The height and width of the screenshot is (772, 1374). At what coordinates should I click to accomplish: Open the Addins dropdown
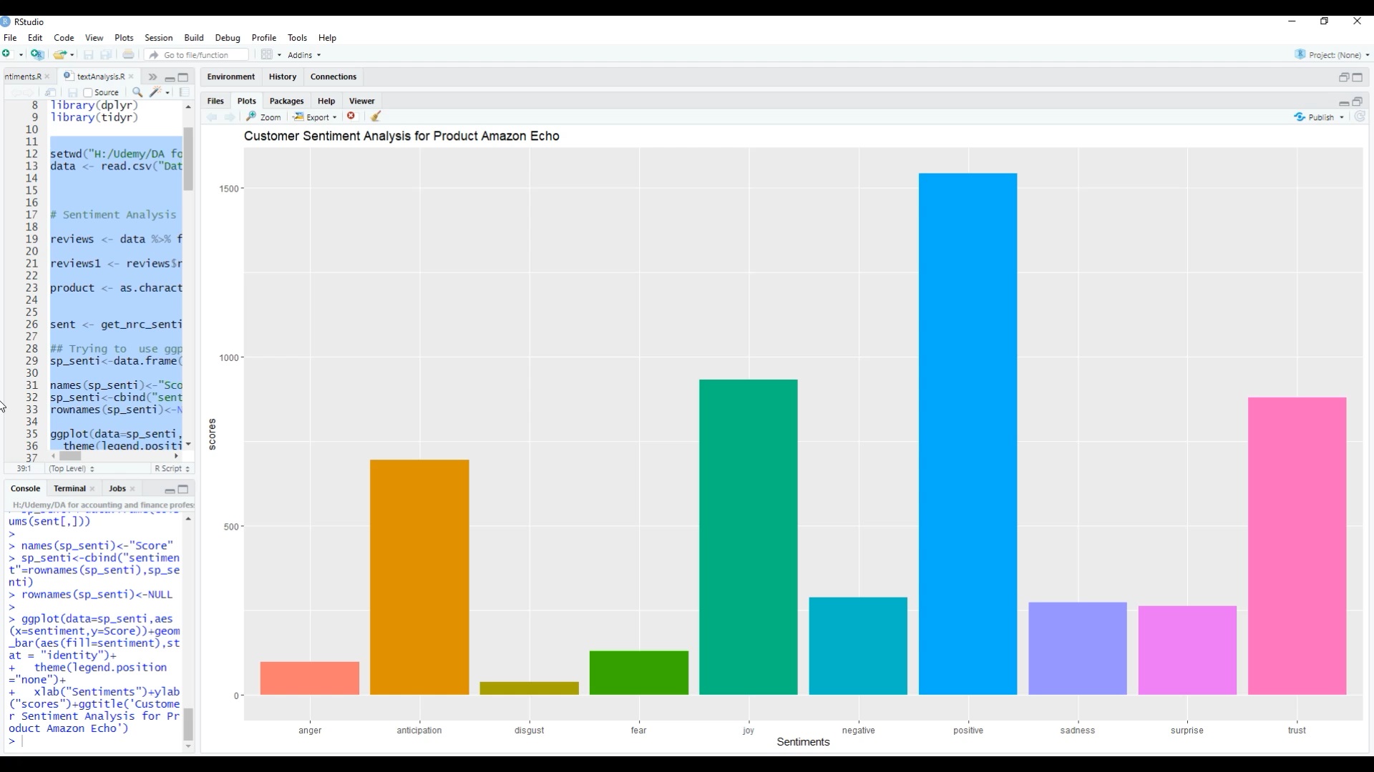(x=304, y=55)
